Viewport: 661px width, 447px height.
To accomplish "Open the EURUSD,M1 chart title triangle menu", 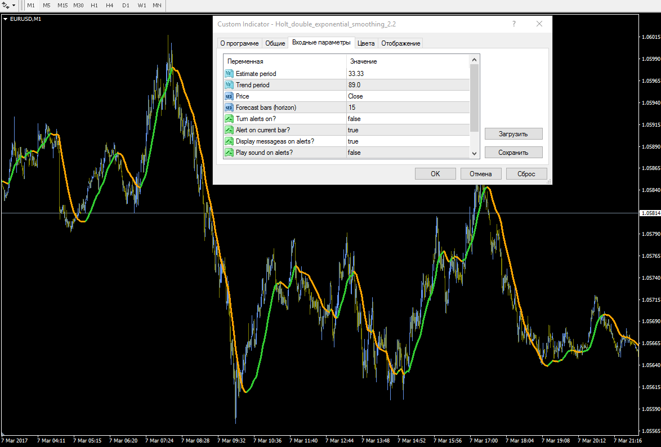I will (6, 19).
